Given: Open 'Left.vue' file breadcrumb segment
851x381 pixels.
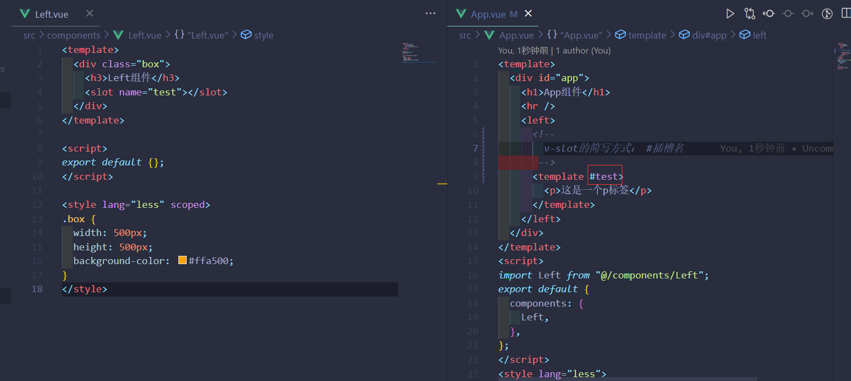Looking at the screenshot, I should point(145,35).
